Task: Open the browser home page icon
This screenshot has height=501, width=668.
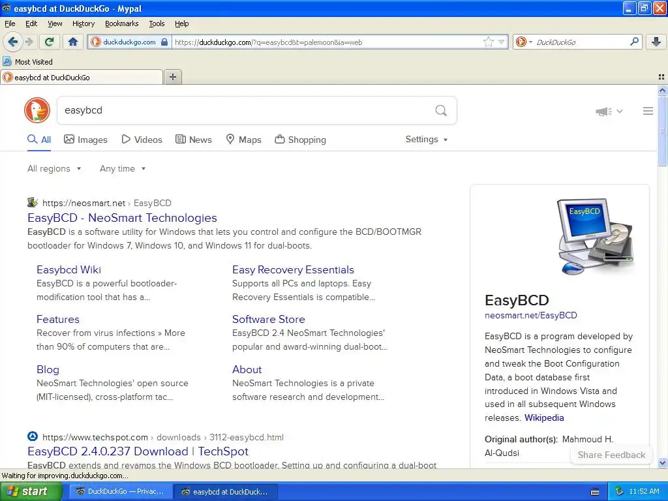Action: 73,42
